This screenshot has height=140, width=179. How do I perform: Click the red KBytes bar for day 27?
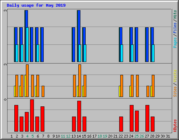(147, 118)
